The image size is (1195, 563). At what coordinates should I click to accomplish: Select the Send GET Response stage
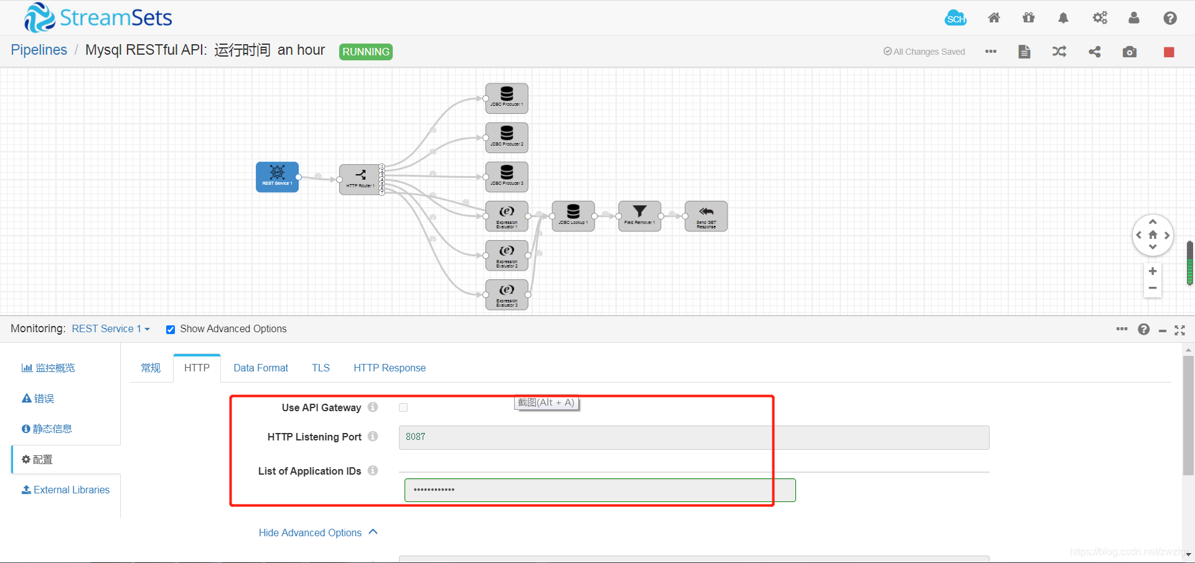coord(706,216)
